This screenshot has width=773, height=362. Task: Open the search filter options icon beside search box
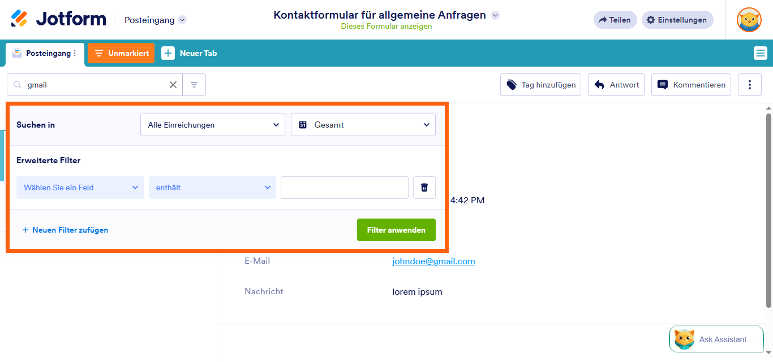[x=194, y=84]
